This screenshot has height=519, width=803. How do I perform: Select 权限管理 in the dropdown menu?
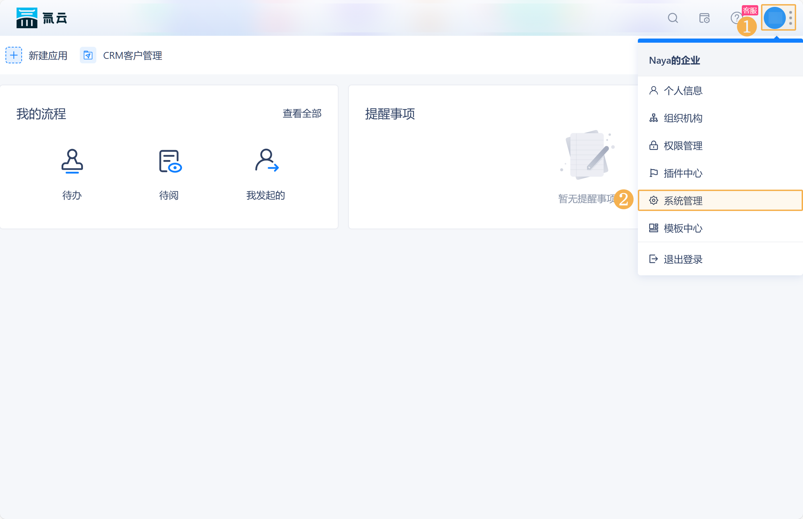coord(683,146)
